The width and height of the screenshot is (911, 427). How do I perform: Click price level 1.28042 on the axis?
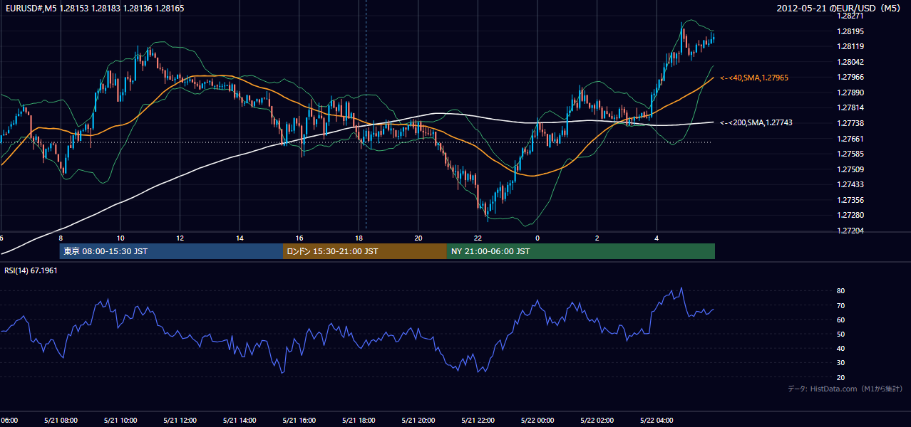click(x=850, y=62)
